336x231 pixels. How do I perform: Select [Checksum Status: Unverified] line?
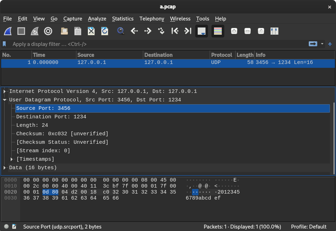coord(173,142)
